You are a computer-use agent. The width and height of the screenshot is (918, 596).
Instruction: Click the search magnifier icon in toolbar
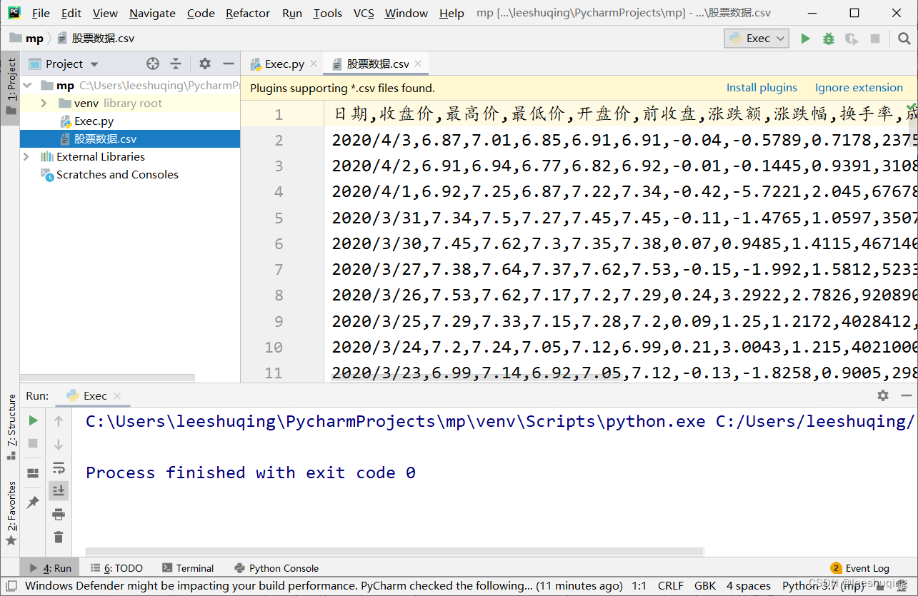click(904, 39)
